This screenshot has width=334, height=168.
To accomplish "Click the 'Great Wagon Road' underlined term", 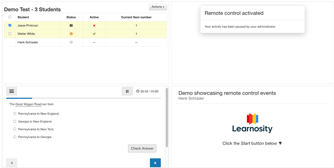I will click(28, 104).
